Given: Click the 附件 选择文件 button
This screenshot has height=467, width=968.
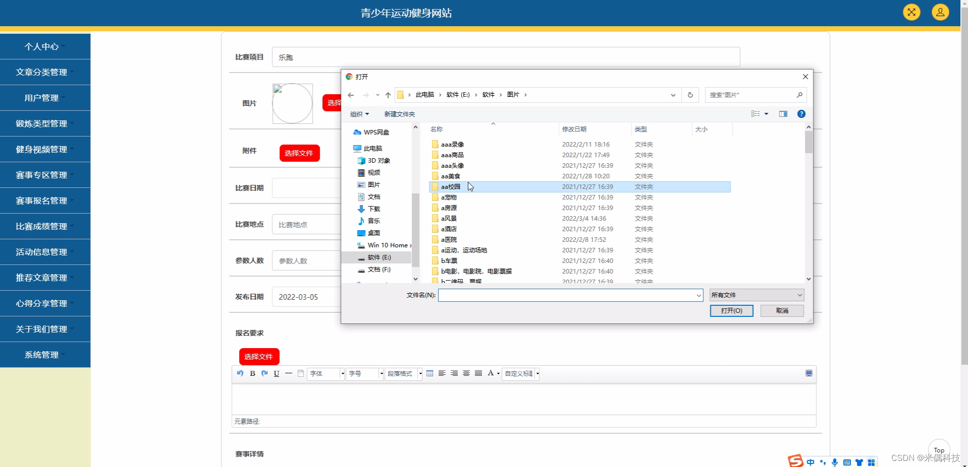Looking at the screenshot, I should coord(299,153).
